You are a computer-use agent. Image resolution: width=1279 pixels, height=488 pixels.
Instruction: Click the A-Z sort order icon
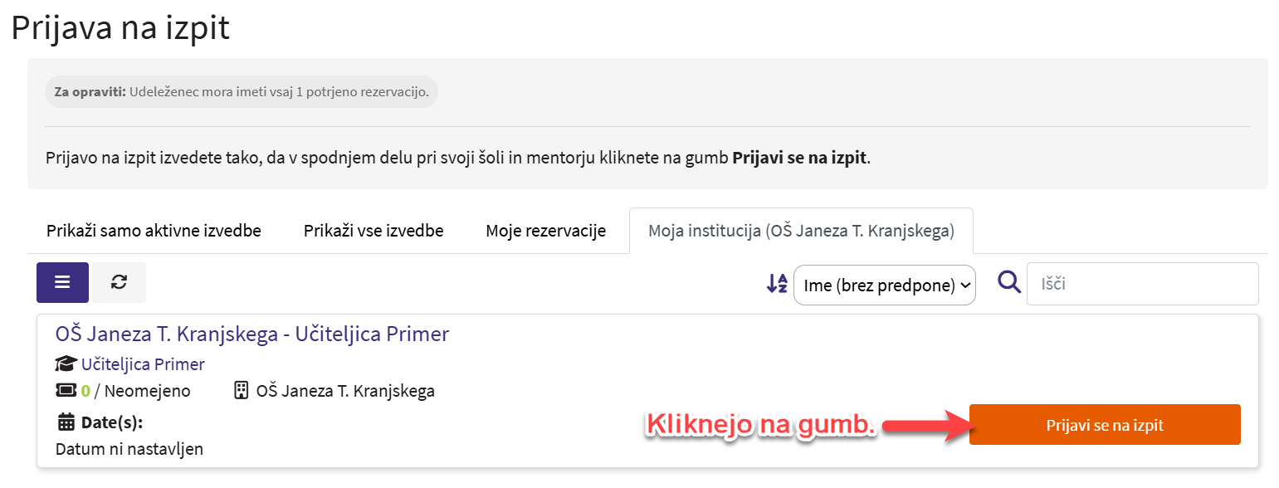[x=776, y=285]
